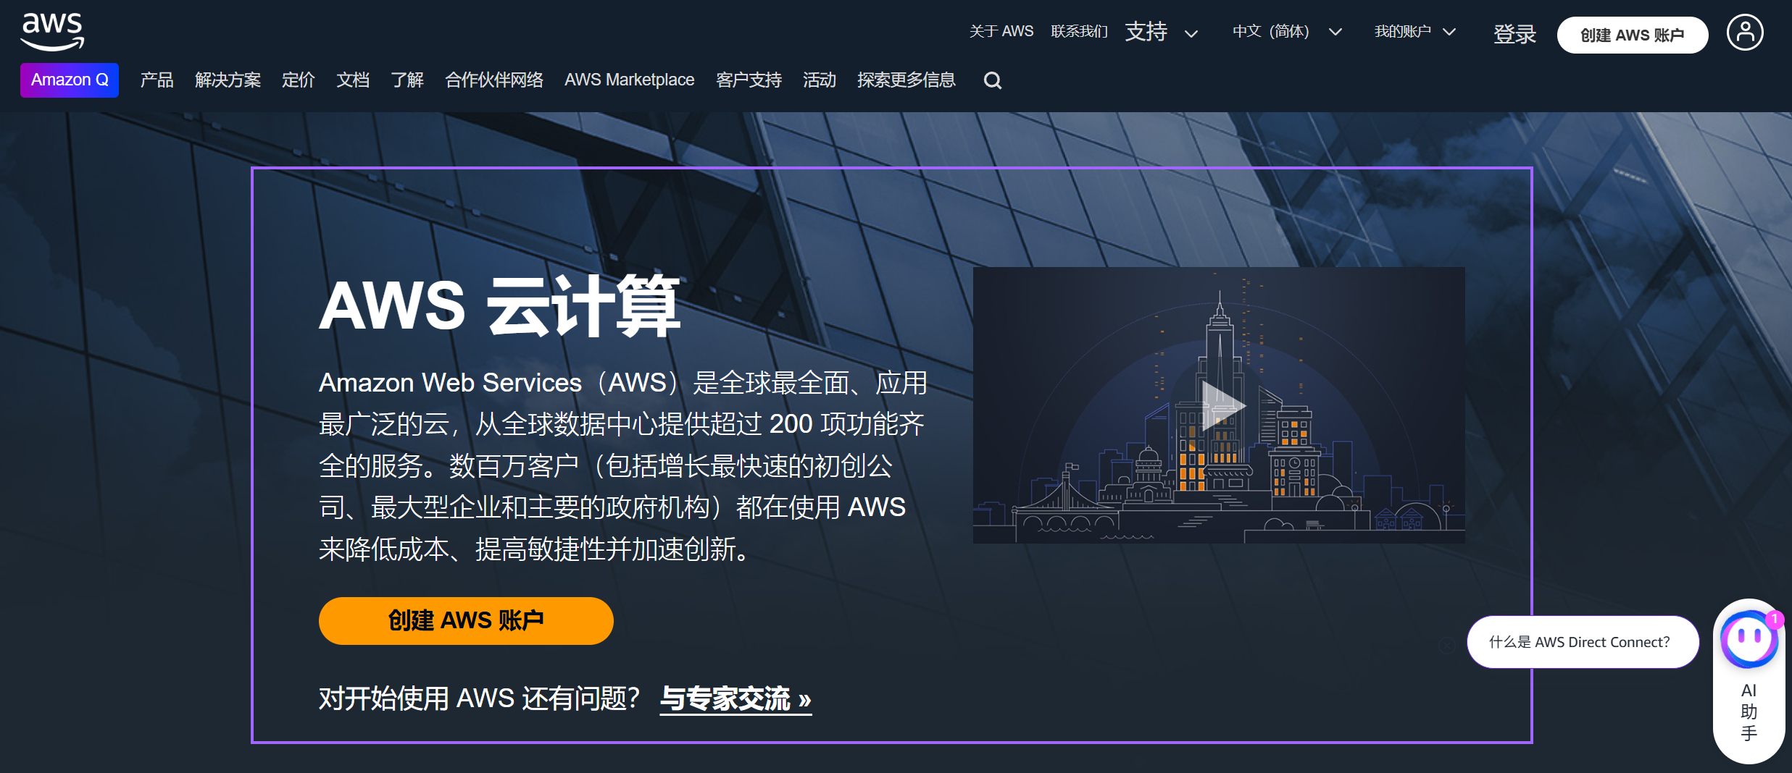Screen dimensions: 1792x773
Task: Open the AWS Marketplace menu item
Action: (x=629, y=80)
